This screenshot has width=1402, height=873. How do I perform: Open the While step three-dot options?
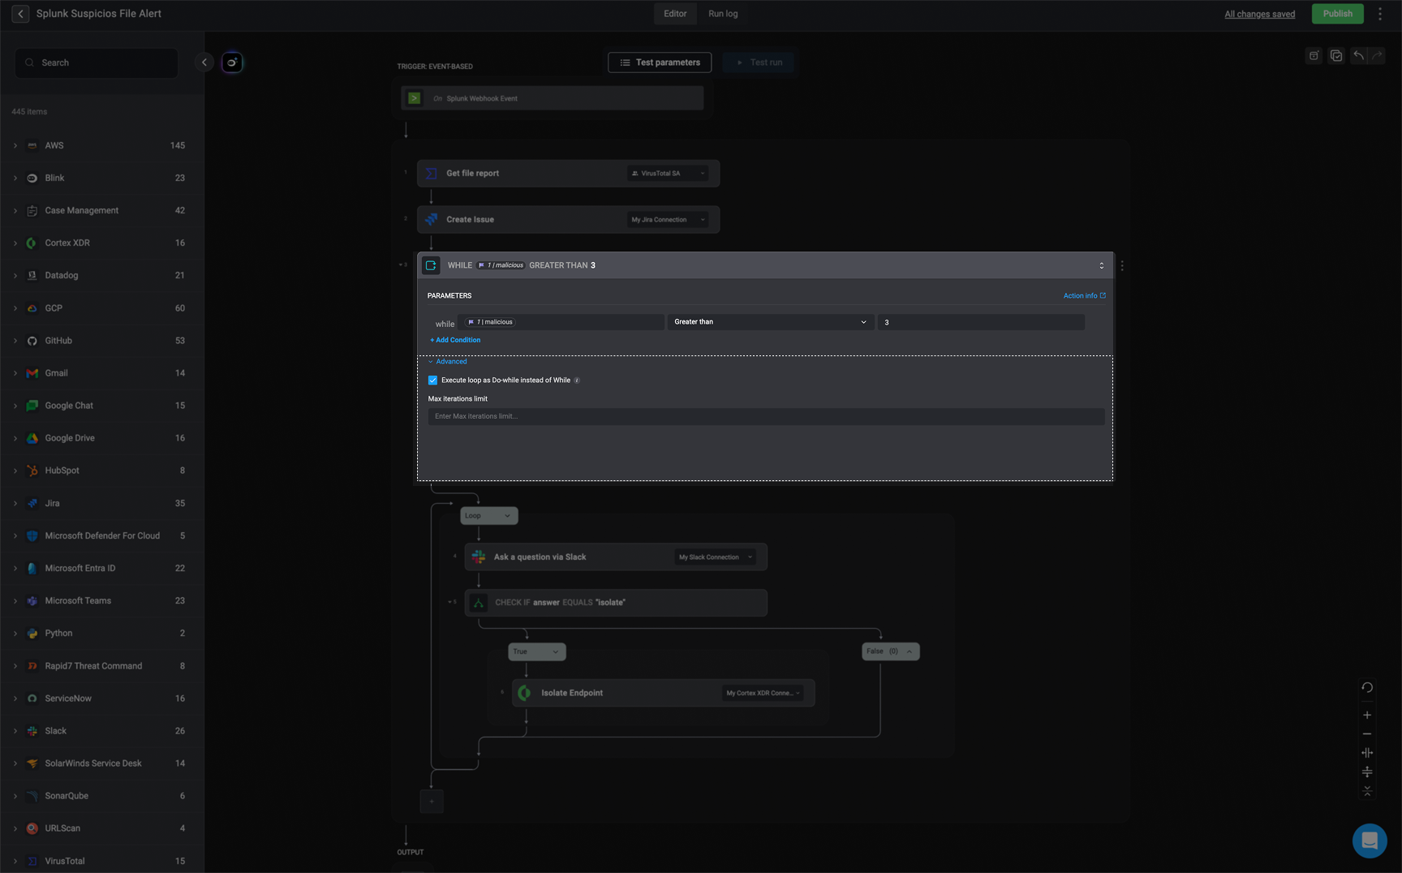pyautogui.click(x=1122, y=265)
